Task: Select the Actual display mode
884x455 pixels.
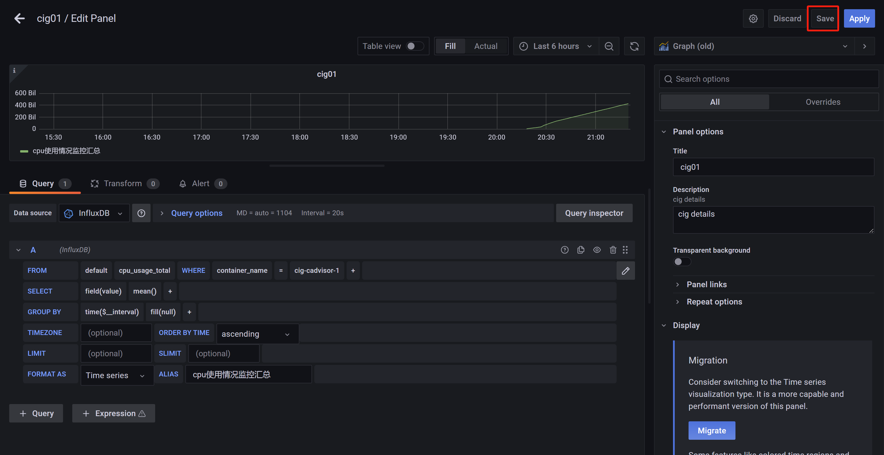Action: [x=486, y=46]
